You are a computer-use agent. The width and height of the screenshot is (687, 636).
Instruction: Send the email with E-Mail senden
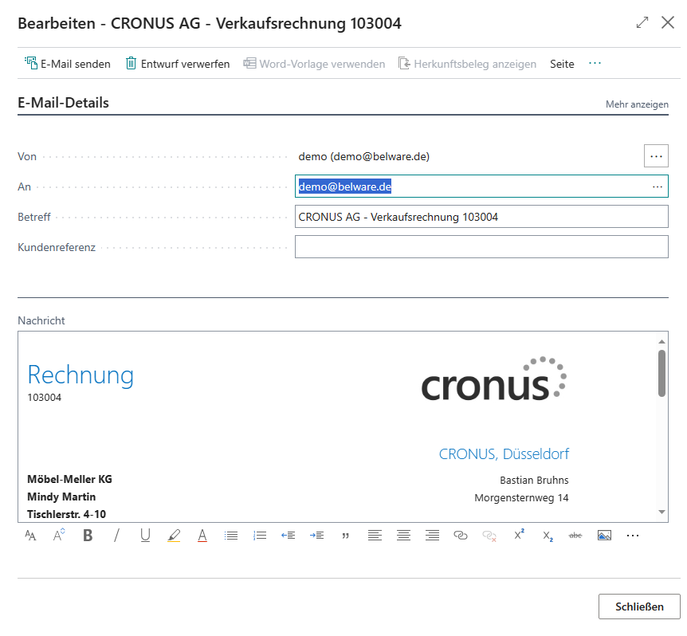point(68,64)
